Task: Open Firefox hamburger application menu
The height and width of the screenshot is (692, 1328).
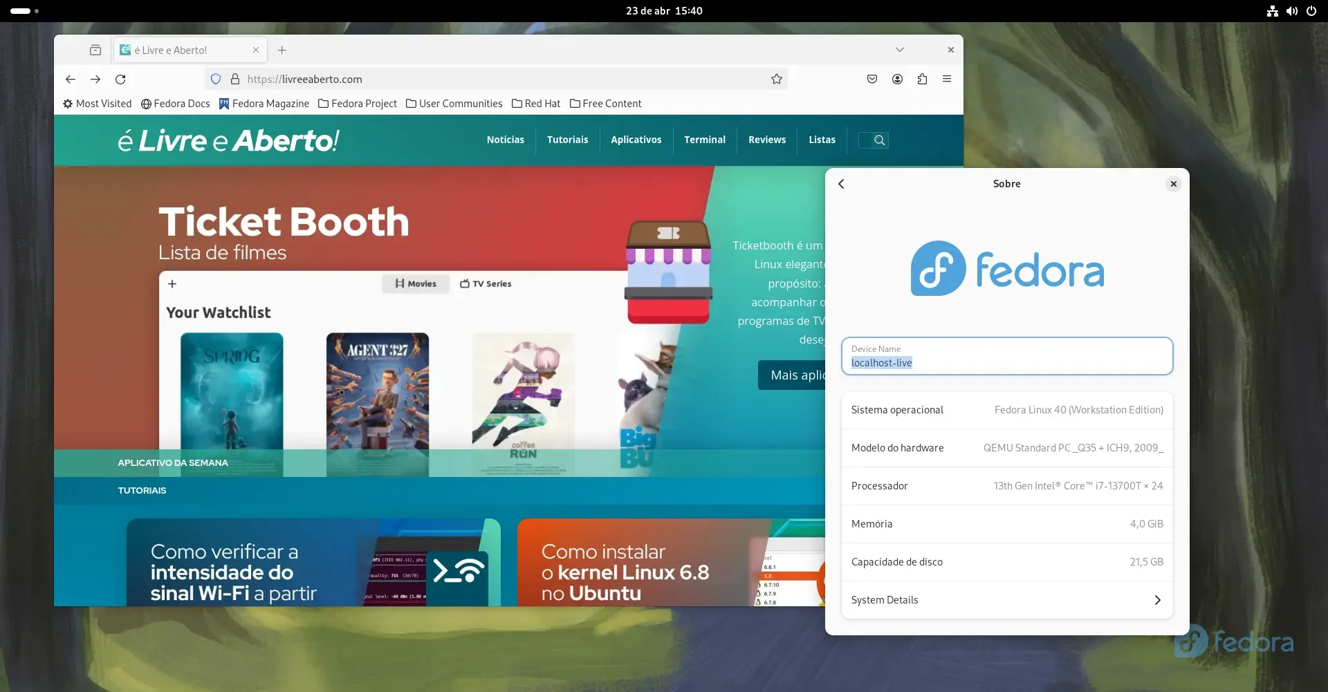Action: point(947,79)
